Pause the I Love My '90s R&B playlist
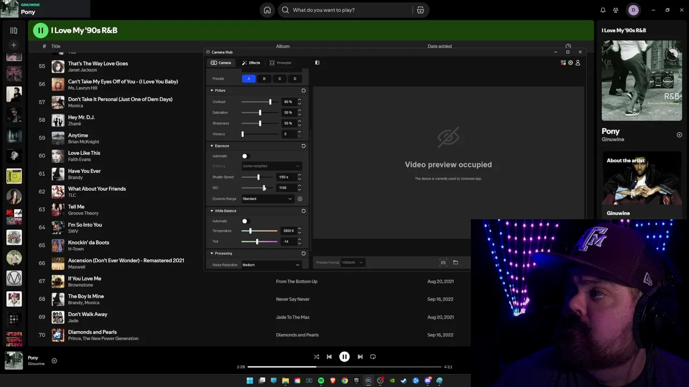This screenshot has height=387, width=689. point(40,31)
